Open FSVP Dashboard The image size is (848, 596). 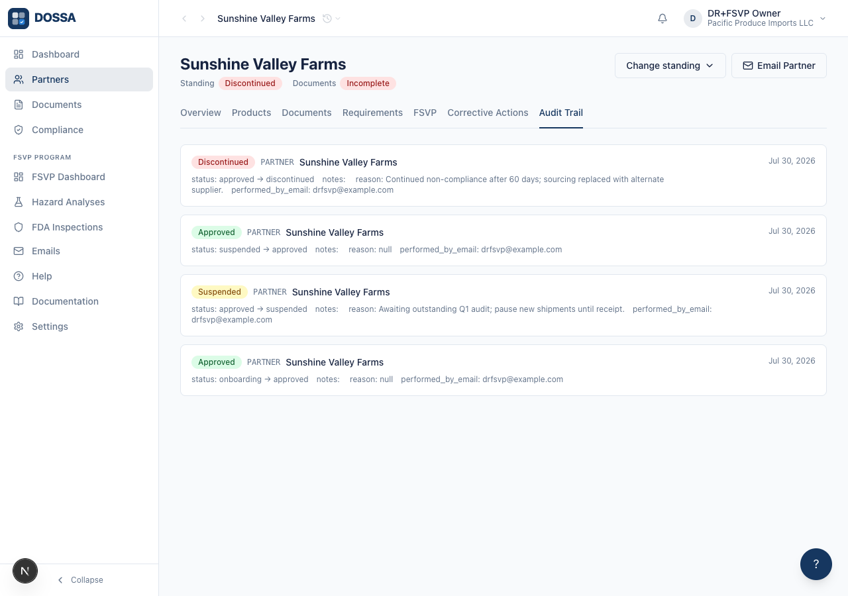click(79, 177)
